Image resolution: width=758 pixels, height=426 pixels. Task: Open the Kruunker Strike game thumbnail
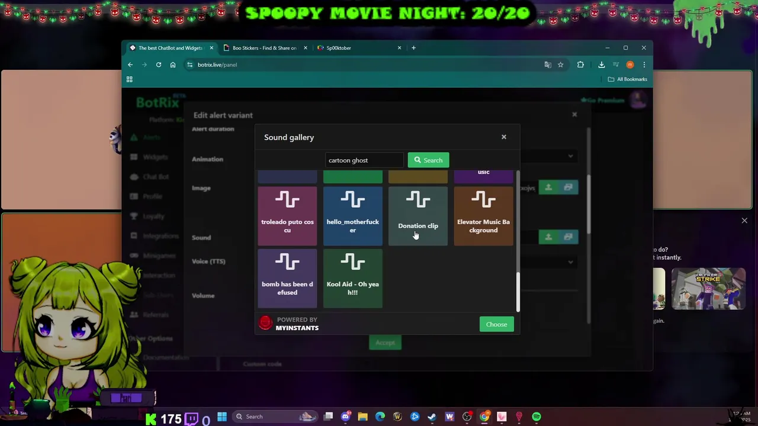pyautogui.click(x=708, y=289)
